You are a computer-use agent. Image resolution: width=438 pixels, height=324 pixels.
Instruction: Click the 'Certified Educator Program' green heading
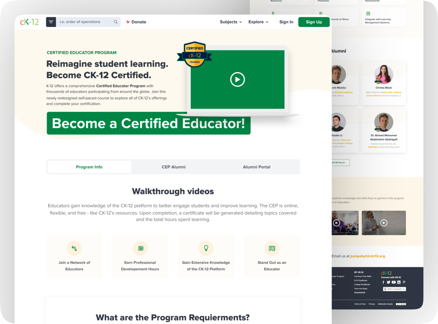(82, 53)
